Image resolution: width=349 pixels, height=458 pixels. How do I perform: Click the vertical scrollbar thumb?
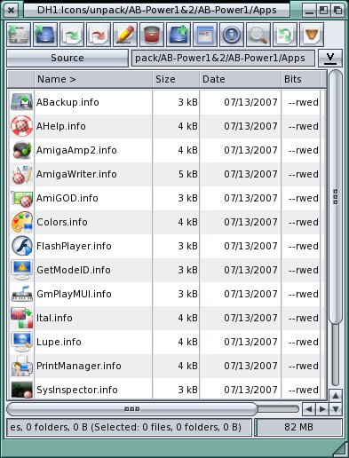coord(335,197)
